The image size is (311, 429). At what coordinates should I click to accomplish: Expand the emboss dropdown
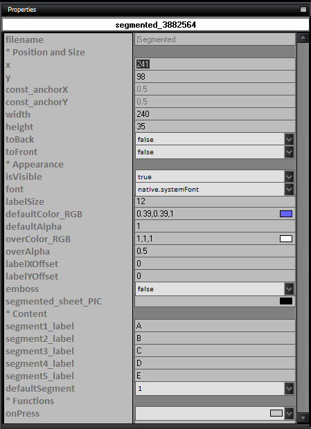tap(289, 289)
